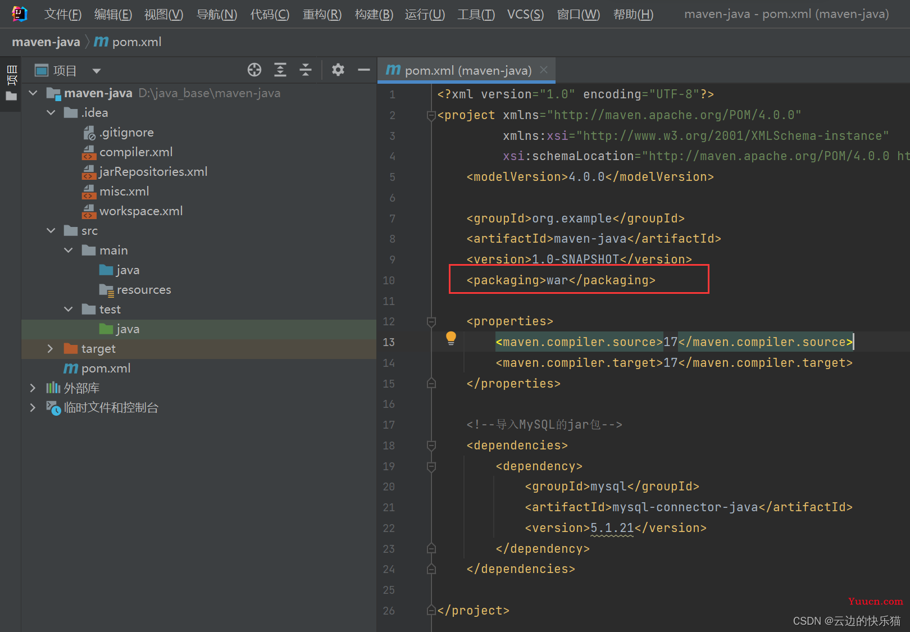Click the version 5.1.21 text
The width and height of the screenshot is (910, 632).
612,528
